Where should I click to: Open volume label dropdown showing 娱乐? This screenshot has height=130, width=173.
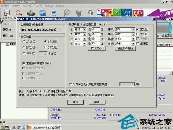click(133, 44)
